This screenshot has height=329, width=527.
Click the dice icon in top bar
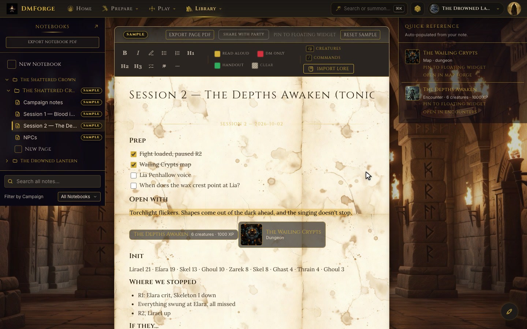[418, 9]
